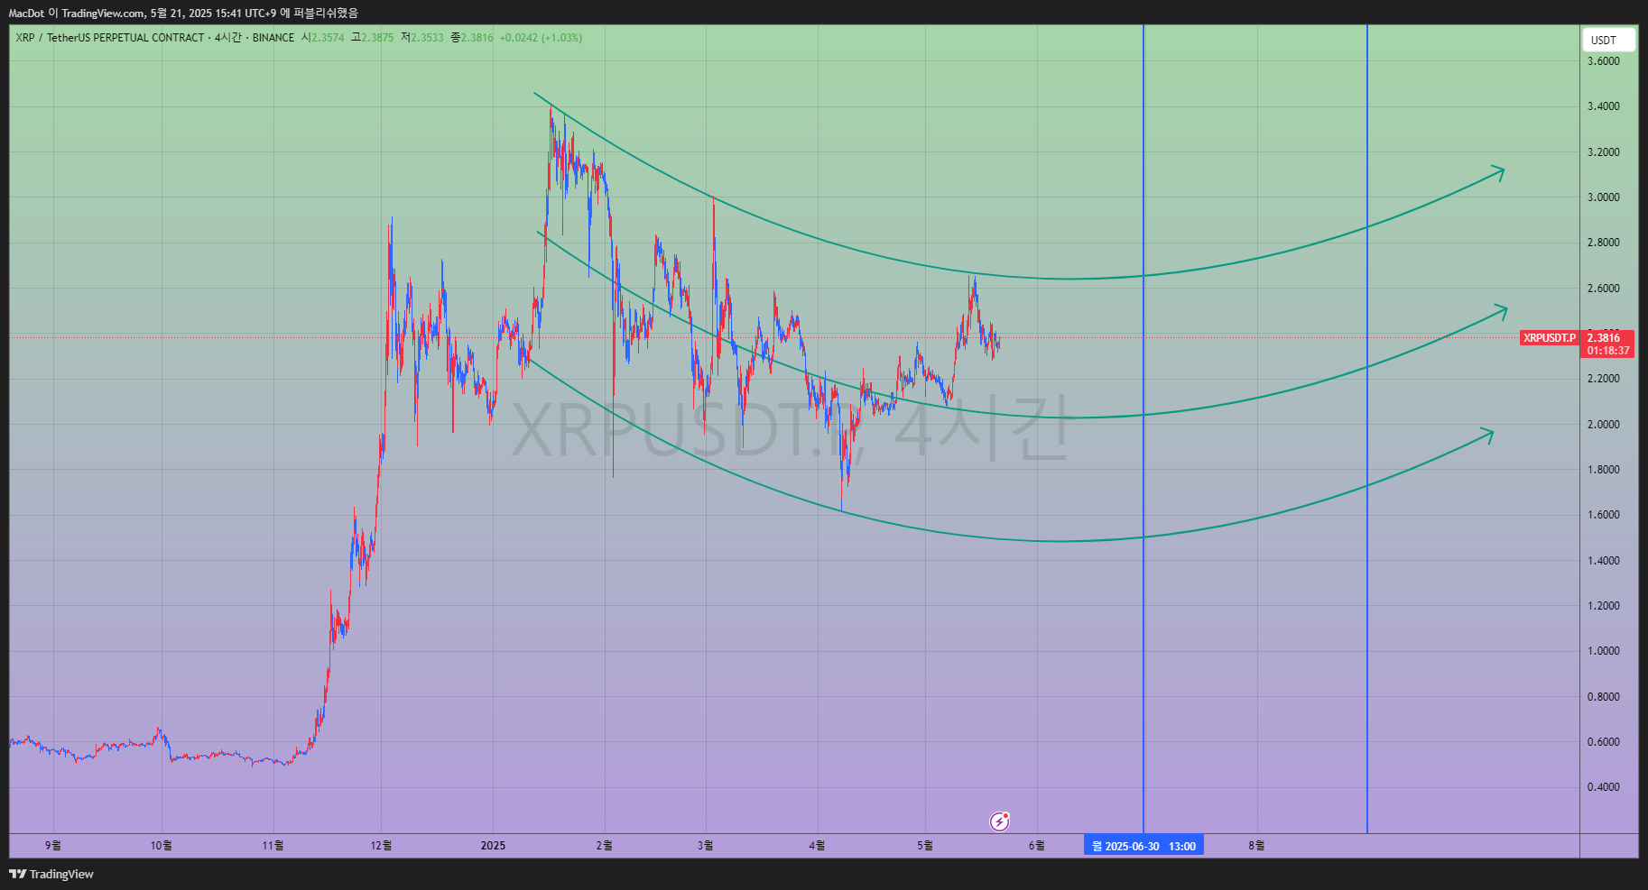Click the 12월 time axis label
The height and width of the screenshot is (890, 1648).
(x=381, y=846)
